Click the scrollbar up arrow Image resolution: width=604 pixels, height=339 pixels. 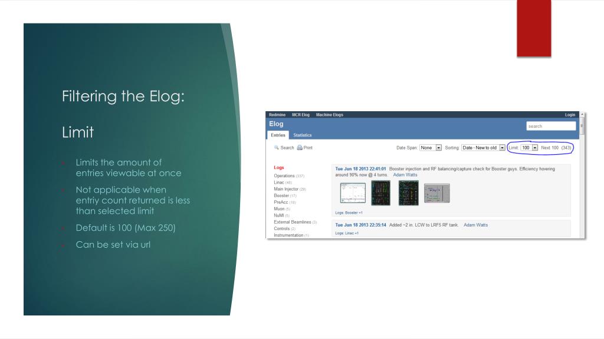(582, 115)
